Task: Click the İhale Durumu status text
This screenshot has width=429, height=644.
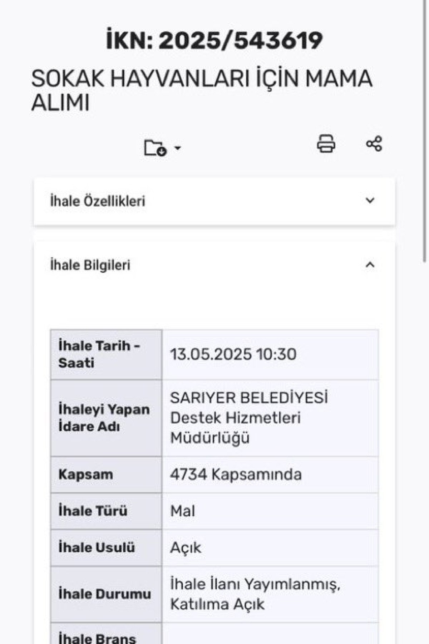Action: (x=255, y=594)
